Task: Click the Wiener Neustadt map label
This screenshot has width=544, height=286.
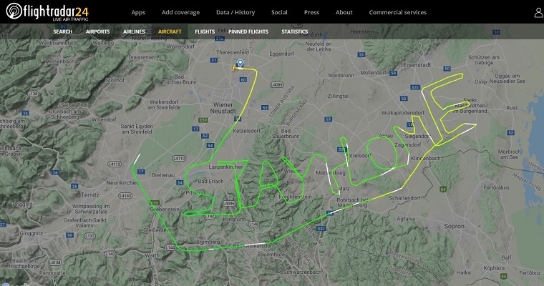Action: click(223, 108)
